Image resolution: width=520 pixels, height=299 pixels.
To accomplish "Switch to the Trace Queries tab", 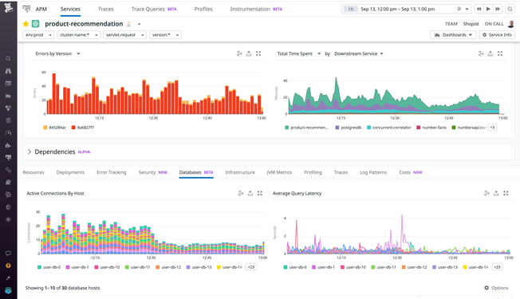I will coord(154,9).
